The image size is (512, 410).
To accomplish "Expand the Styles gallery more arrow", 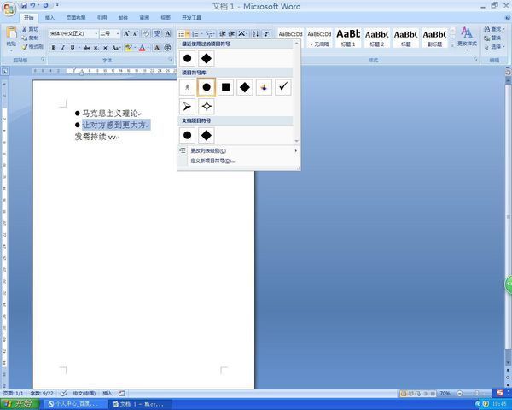I will tap(452, 45).
